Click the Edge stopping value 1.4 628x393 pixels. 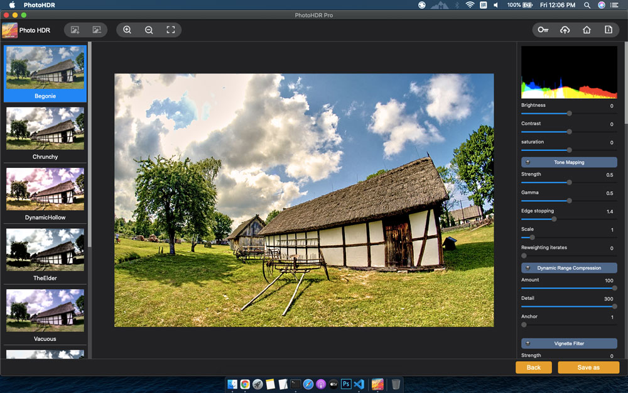click(x=610, y=211)
